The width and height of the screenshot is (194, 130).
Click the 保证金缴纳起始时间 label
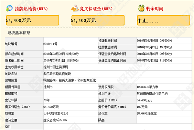point(112,54)
